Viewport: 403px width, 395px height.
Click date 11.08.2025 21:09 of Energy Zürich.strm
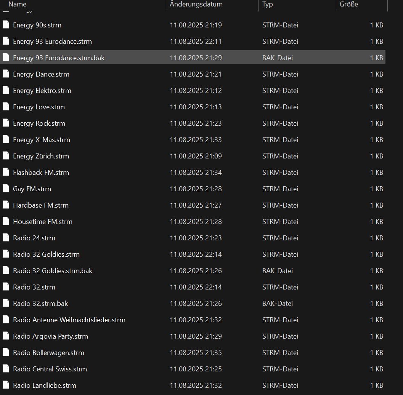[x=196, y=156]
